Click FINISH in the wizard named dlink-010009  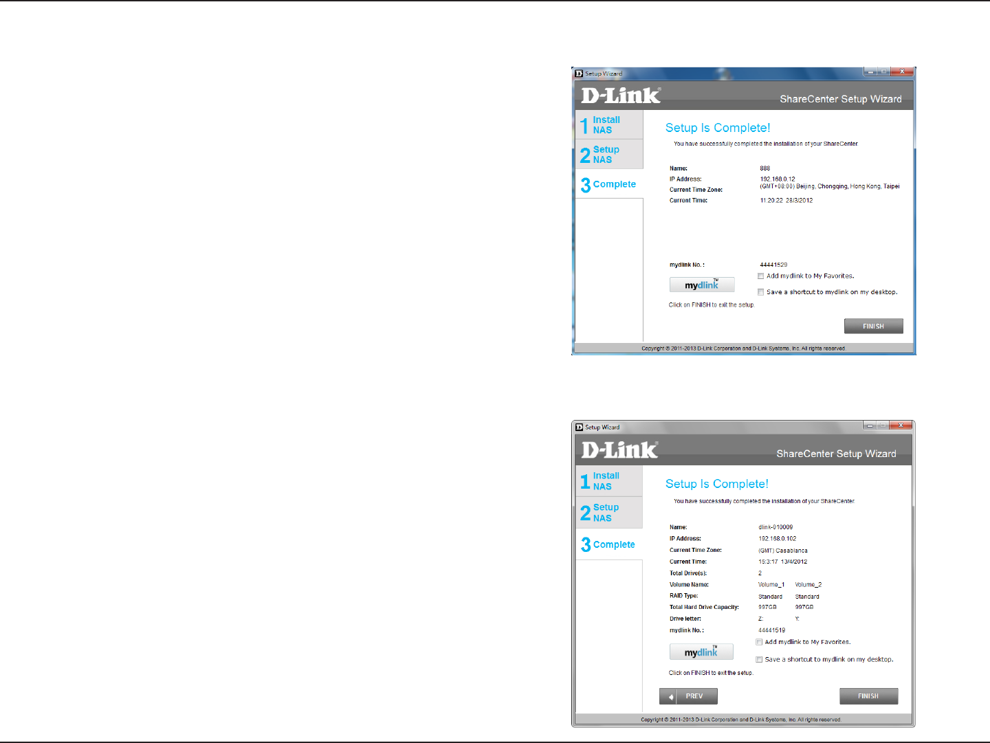[x=868, y=696]
